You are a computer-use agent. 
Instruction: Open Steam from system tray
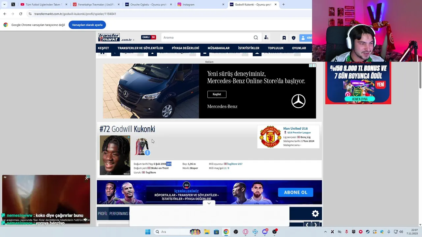tap(368, 232)
